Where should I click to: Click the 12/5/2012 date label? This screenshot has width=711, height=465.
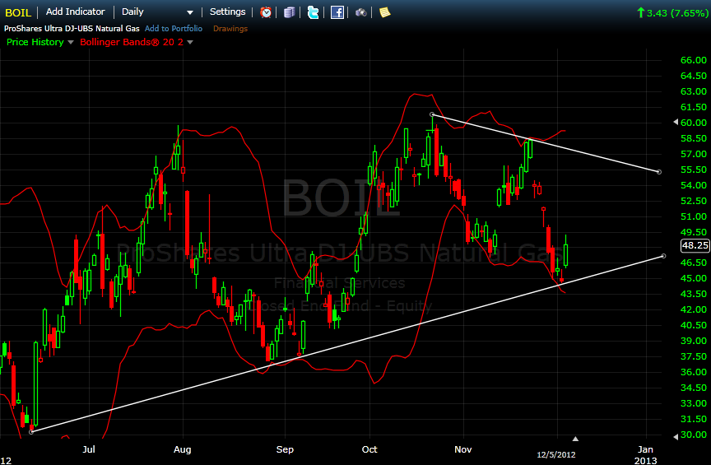pyautogui.click(x=556, y=454)
